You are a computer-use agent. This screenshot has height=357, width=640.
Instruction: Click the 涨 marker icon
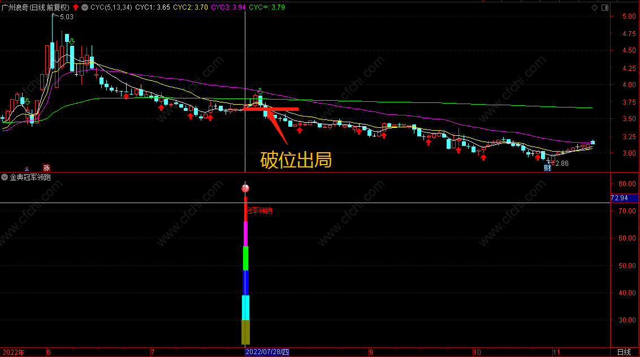pos(46,168)
